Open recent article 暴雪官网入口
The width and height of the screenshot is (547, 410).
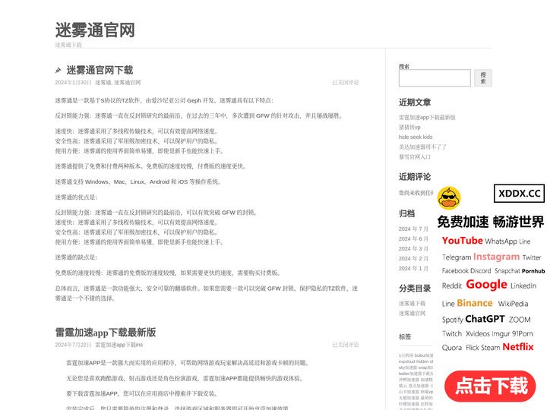pos(415,157)
